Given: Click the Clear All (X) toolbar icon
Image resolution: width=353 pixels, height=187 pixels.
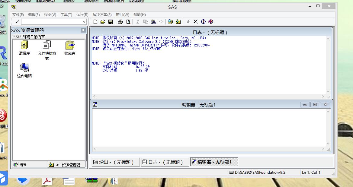Looking at the screenshot, I should point(195,22).
